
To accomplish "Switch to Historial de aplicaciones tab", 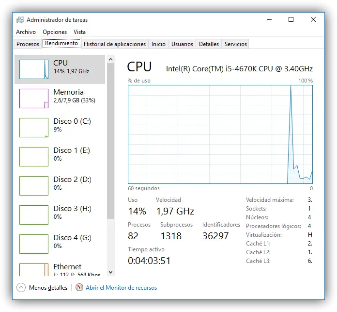I will coord(115,44).
